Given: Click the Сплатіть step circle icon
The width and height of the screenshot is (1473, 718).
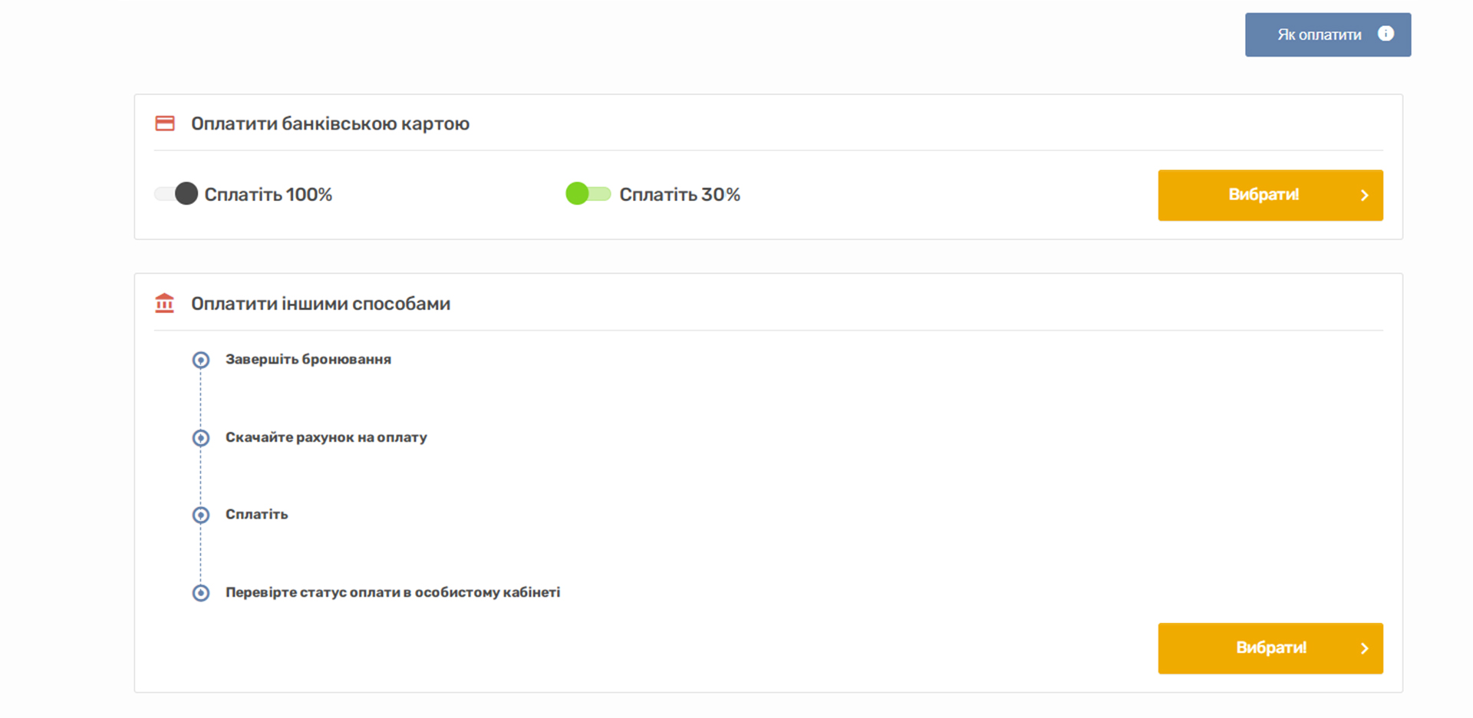Looking at the screenshot, I should click(x=201, y=515).
